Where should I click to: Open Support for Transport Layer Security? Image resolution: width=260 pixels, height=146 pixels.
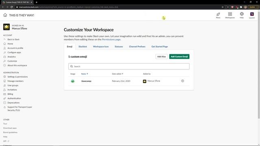(20, 109)
